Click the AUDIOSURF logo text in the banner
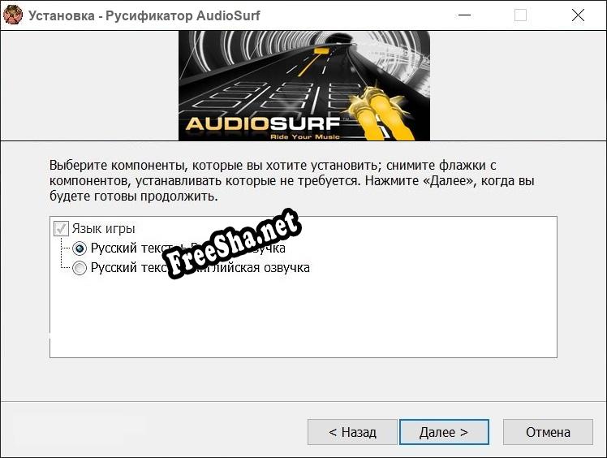The height and width of the screenshot is (458, 607). 263,123
